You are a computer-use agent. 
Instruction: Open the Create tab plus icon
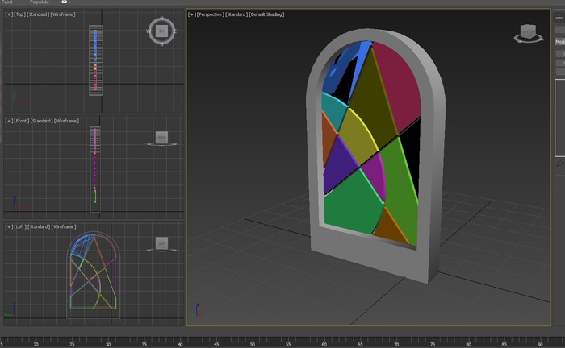coord(559,17)
